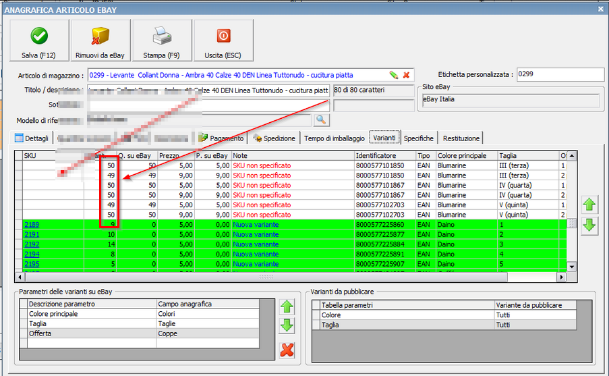609x376 pixels.
Task: Click the Prezzo column header
Action: click(x=176, y=155)
